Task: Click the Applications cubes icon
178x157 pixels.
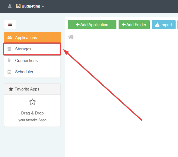Action: [x=9, y=38]
